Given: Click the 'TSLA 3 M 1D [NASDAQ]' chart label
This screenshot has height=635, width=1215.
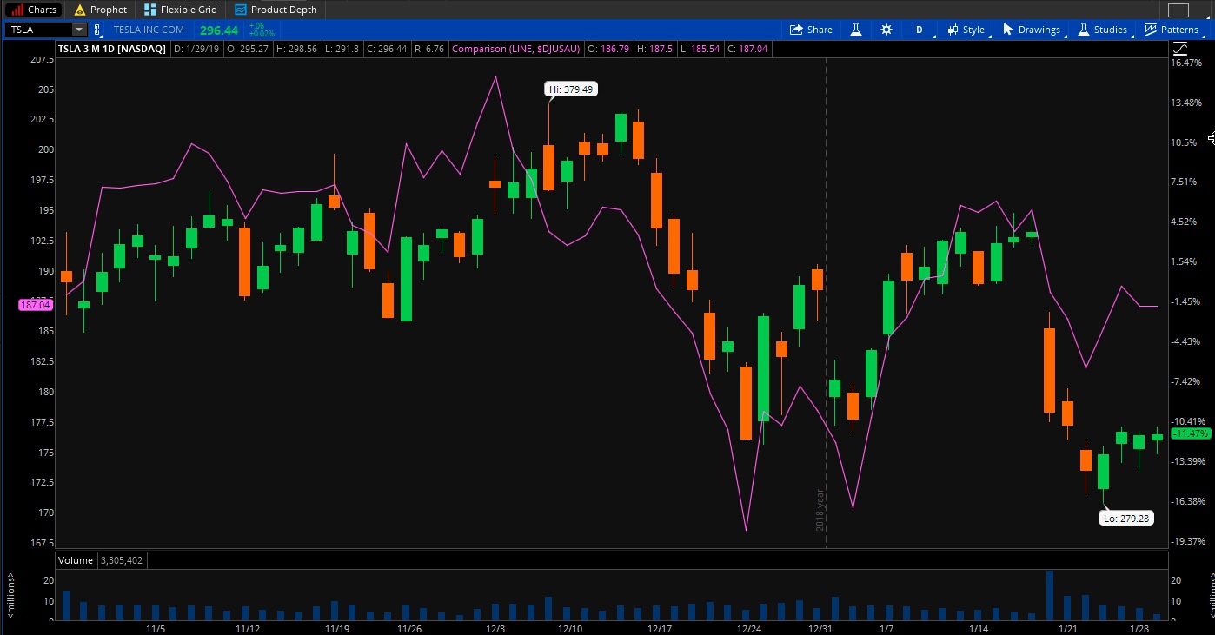Looking at the screenshot, I should point(111,49).
